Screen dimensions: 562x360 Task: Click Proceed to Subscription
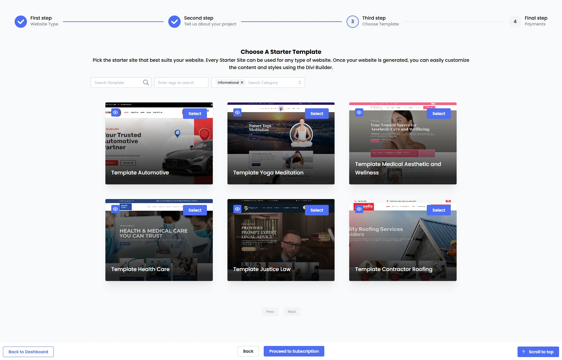pyautogui.click(x=294, y=351)
